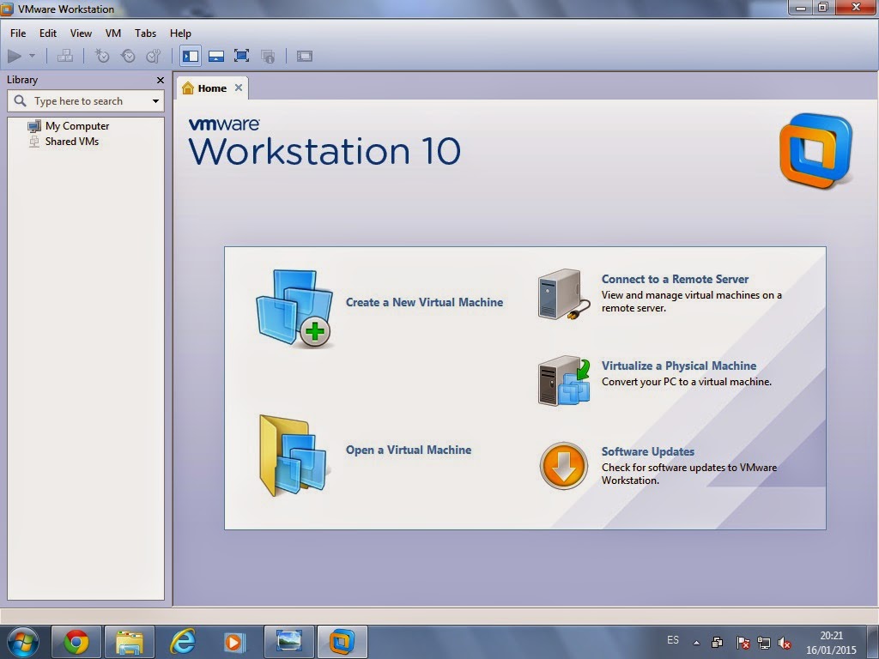Image resolution: width=879 pixels, height=659 pixels.
Task: Enter full screen mode
Action: [241, 55]
